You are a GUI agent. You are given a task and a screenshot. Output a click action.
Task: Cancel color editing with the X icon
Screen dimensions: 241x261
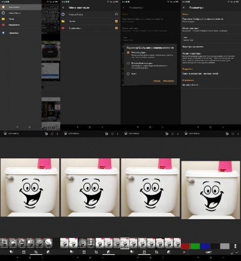click(x=184, y=252)
